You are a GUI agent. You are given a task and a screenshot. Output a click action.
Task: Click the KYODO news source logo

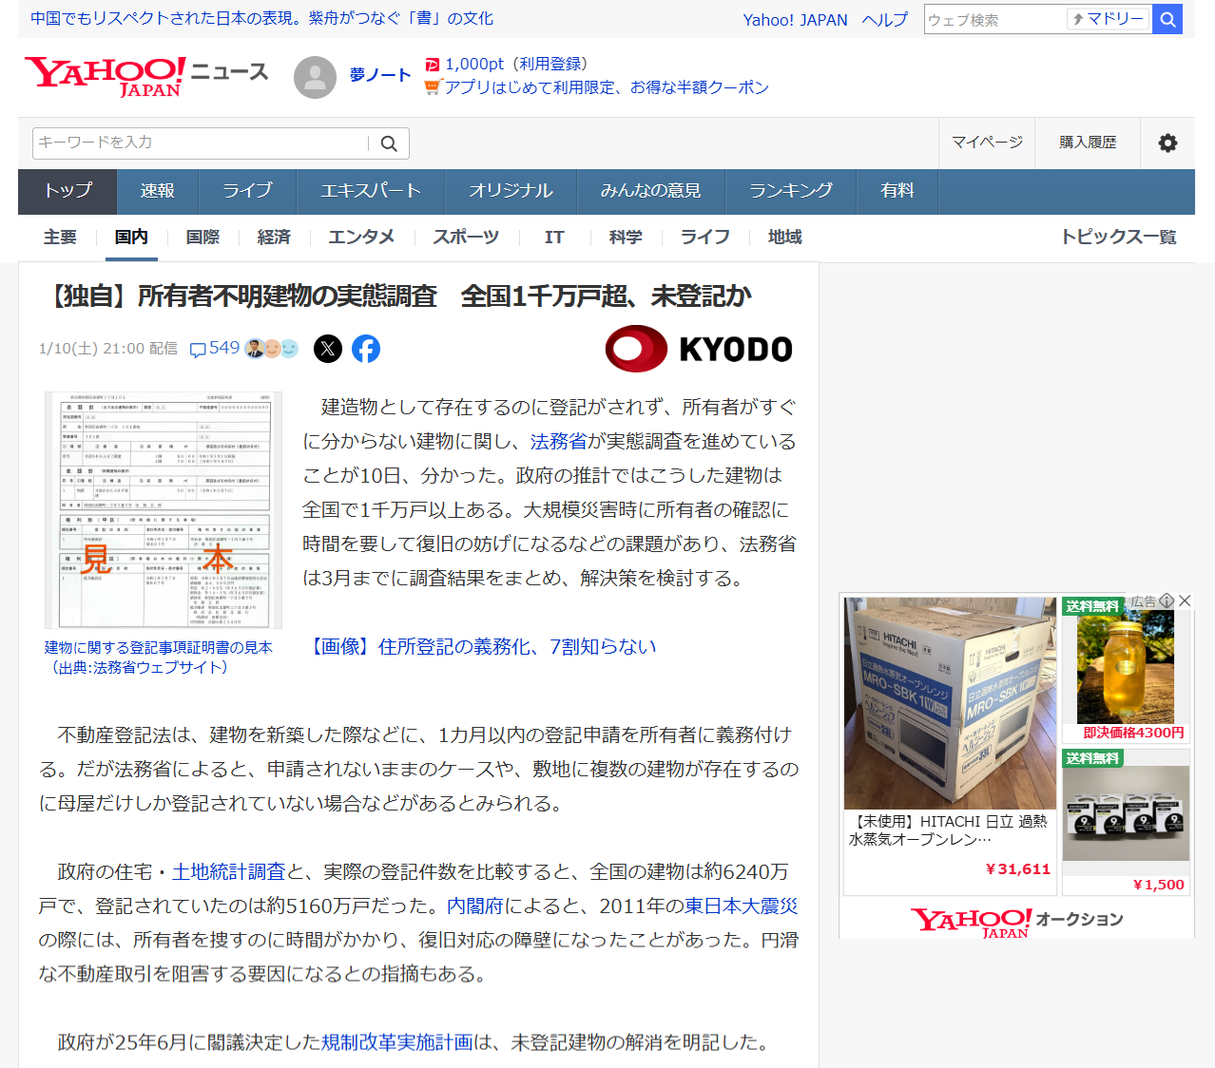[x=699, y=349]
